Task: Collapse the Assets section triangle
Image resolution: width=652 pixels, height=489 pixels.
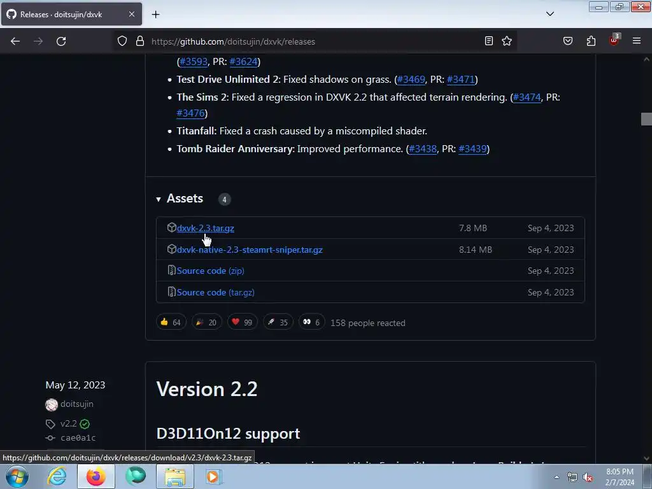Action: click(159, 199)
